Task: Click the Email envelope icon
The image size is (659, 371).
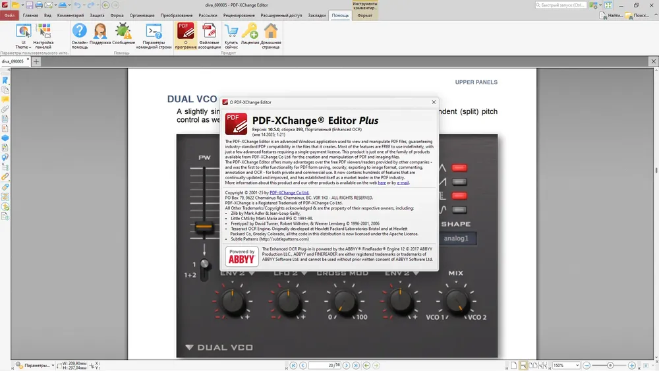Action: point(48,5)
